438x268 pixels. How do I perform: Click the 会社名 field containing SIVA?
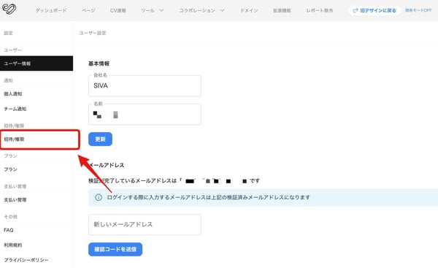[x=145, y=85]
